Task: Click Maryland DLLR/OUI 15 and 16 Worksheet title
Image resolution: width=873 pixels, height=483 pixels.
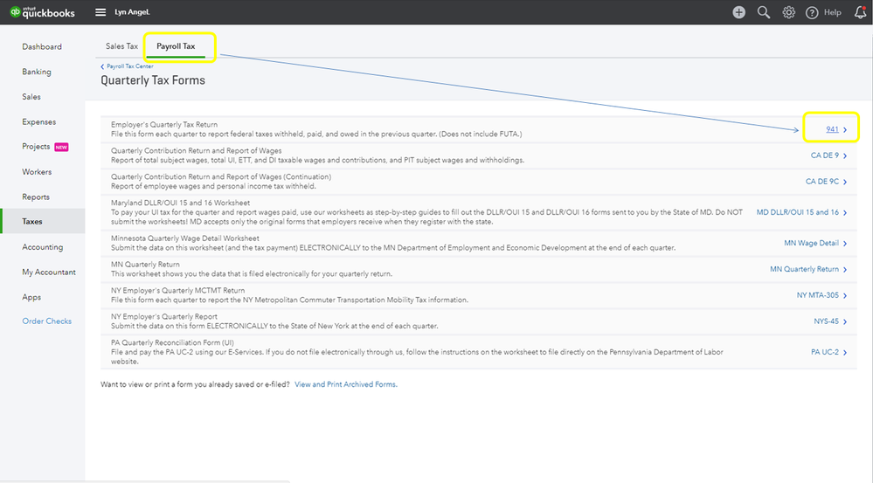Action: click(180, 203)
